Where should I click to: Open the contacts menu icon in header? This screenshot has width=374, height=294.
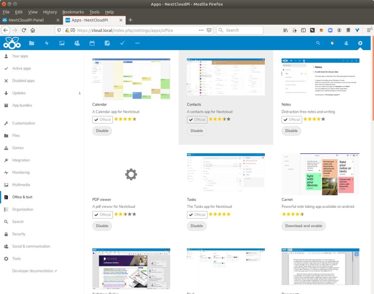click(346, 43)
